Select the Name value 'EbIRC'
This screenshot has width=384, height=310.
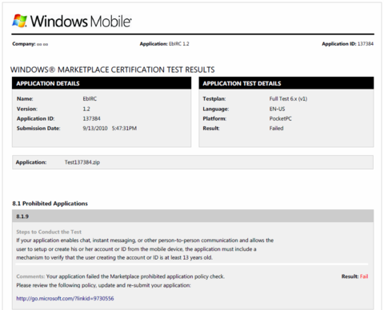pos(90,99)
